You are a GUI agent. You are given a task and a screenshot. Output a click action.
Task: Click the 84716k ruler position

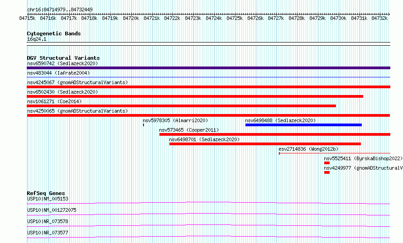[48, 18]
